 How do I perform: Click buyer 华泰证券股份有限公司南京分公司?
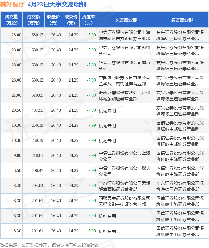124,65
